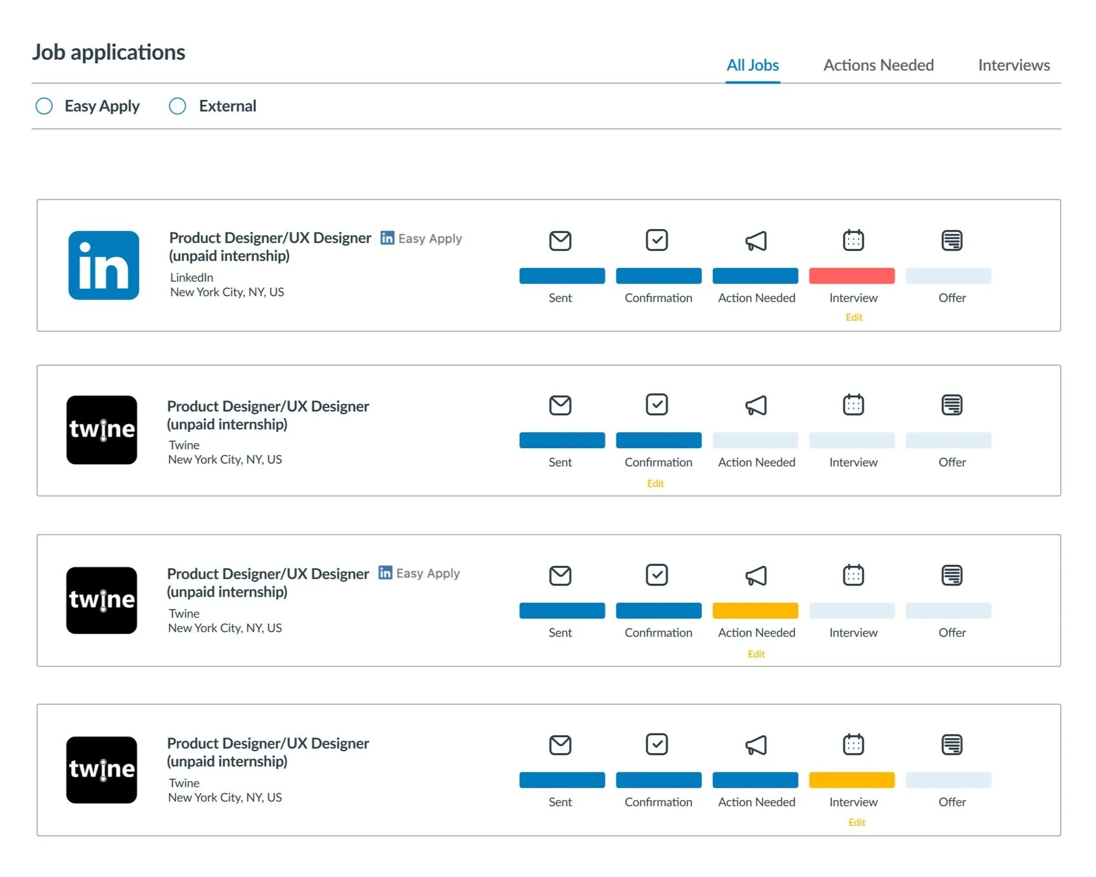Image resolution: width=1096 pixels, height=877 pixels.
Task: Click the yellow Action Needed progress bar
Action: point(755,611)
